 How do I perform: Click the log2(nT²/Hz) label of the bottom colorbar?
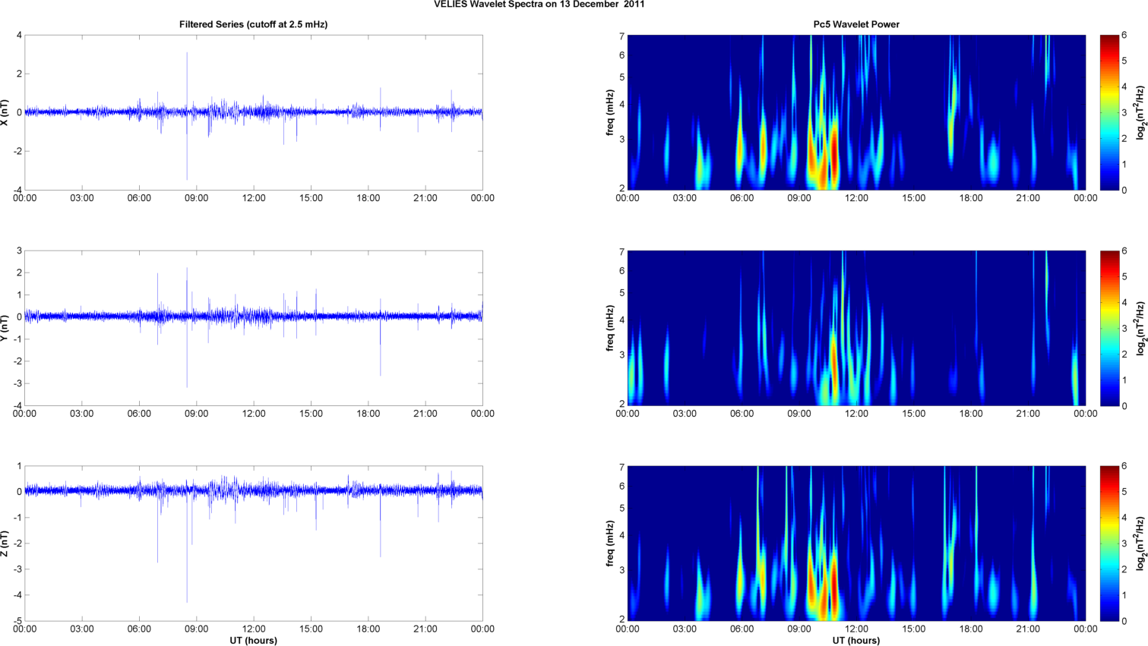tap(1140, 544)
